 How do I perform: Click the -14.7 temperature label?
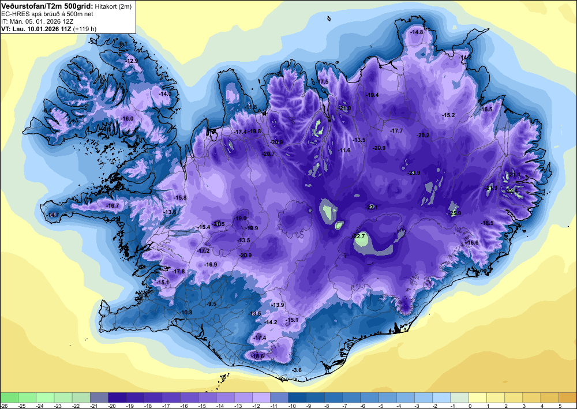tap(53, 215)
